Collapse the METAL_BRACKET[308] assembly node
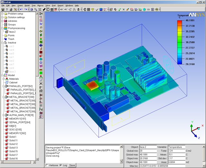 click(x=4, y=97)
